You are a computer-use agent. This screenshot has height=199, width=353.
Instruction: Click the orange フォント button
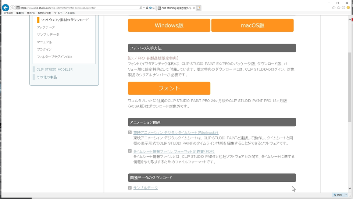point(169,88)
